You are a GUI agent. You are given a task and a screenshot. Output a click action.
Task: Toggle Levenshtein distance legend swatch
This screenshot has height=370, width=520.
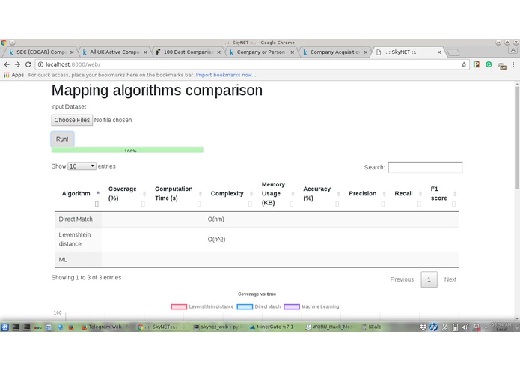(179, 306)
